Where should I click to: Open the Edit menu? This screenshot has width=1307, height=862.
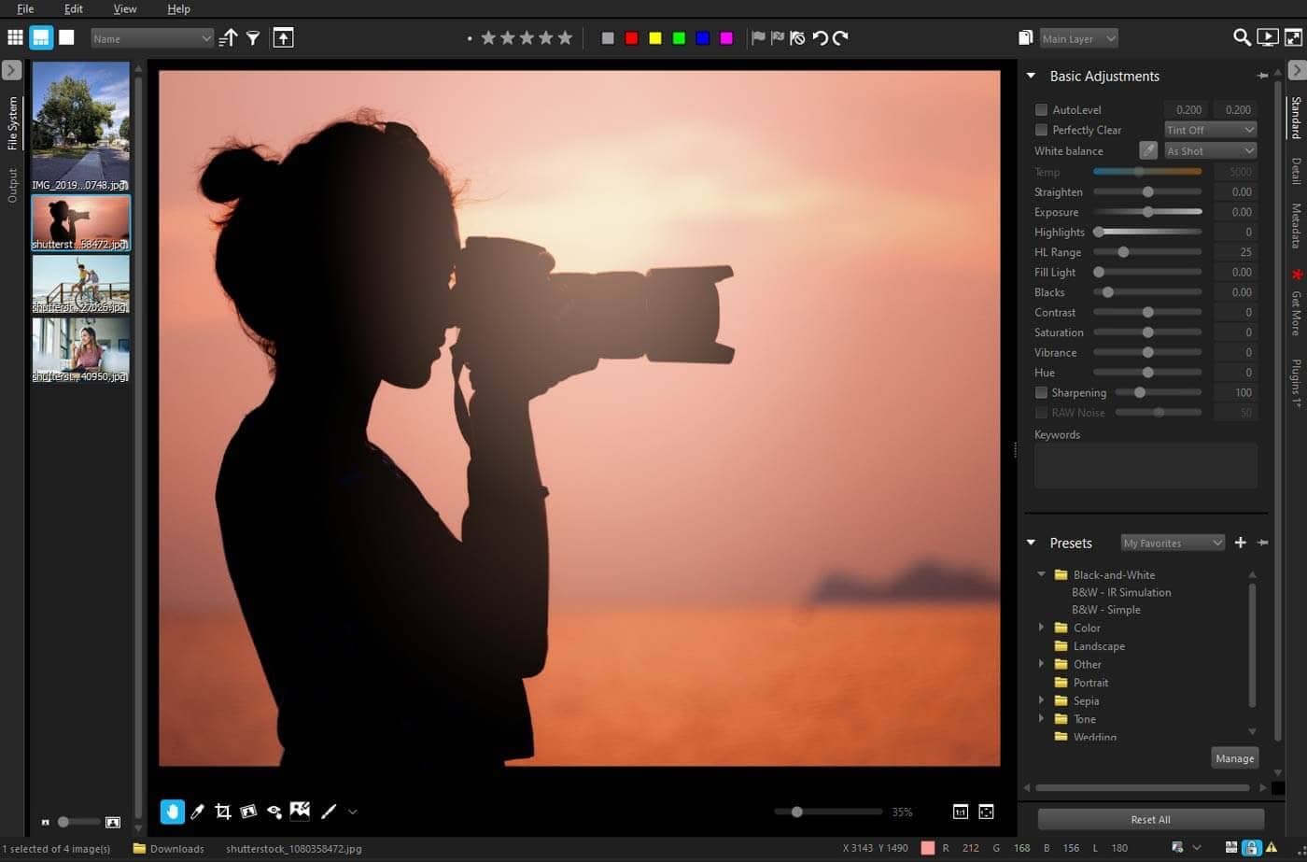click(74, 8)
